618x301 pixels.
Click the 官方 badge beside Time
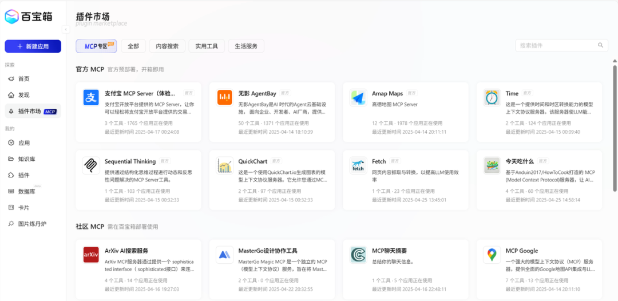click(x=527, y=93)
